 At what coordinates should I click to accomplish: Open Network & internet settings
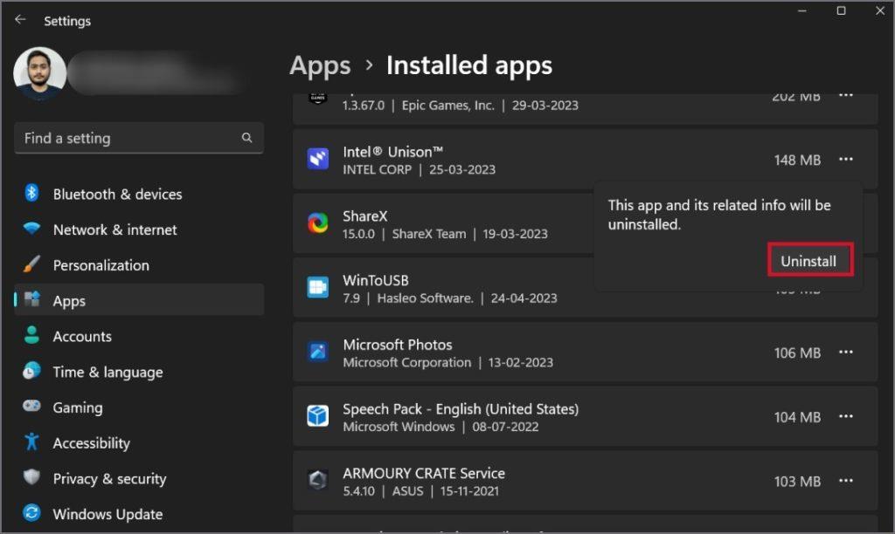[139, 229]
